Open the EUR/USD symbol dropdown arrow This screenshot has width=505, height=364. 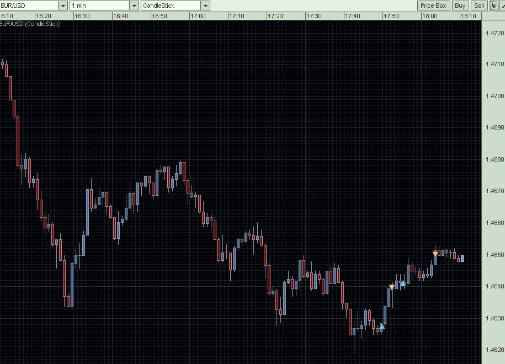[63, 6]
